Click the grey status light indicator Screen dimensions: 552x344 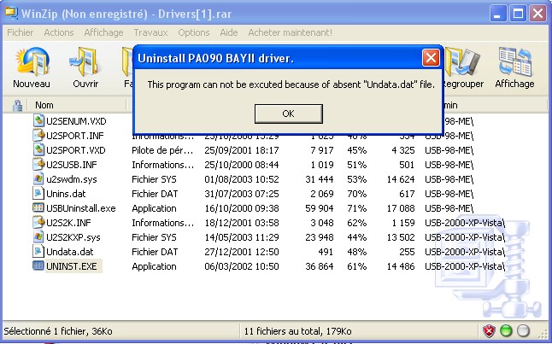(x=523, y=330)
